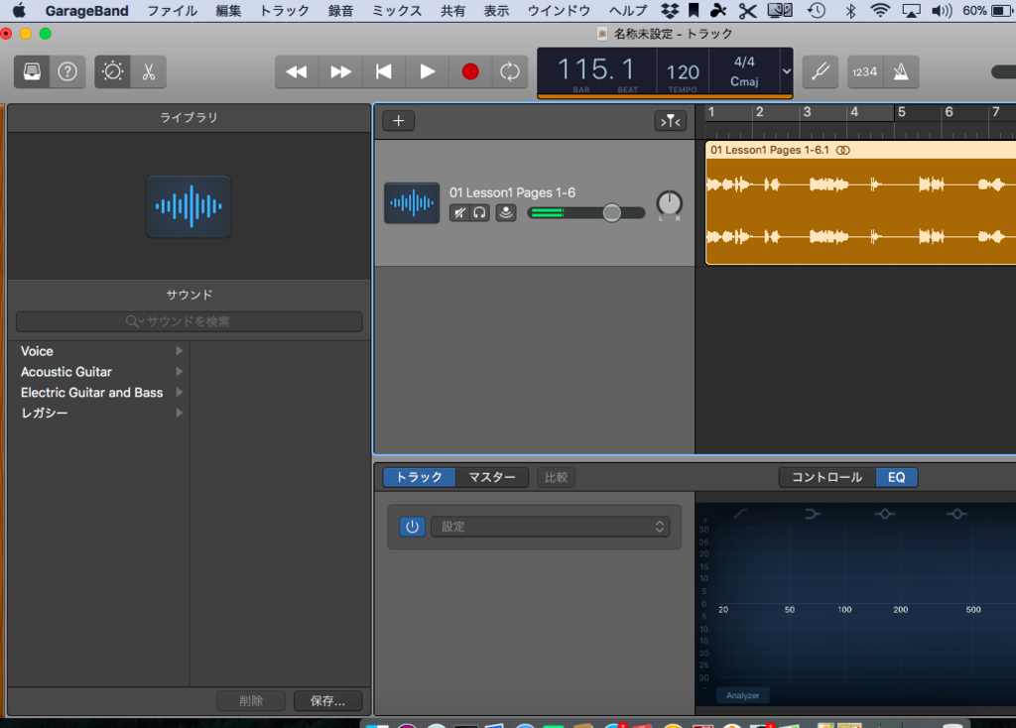Open the ファイル menu

(172, 10)
